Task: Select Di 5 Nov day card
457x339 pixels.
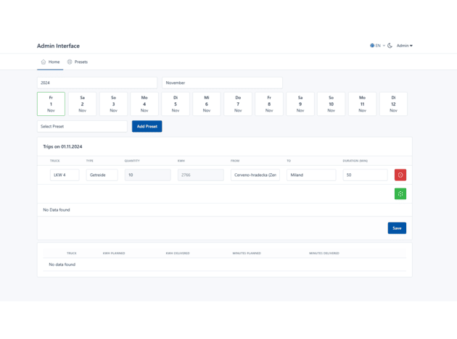Action: pyautogui.click(x=176, y=104)
